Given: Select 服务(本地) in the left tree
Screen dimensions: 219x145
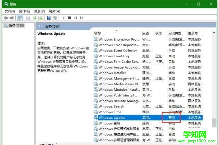Looking at the screenshot, I should click(x=16, y=26).
